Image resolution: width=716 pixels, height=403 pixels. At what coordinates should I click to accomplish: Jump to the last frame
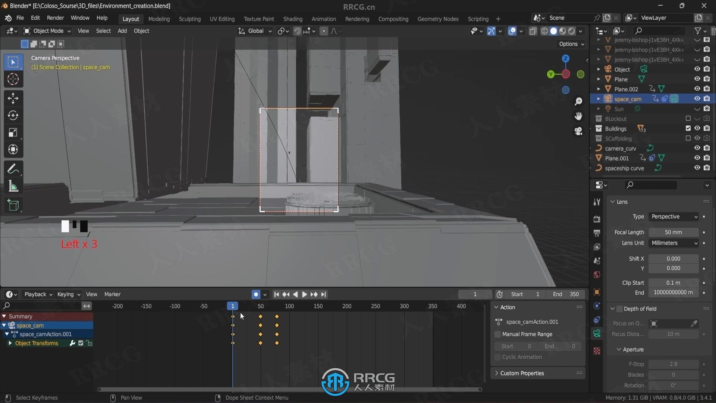point(323,294)
